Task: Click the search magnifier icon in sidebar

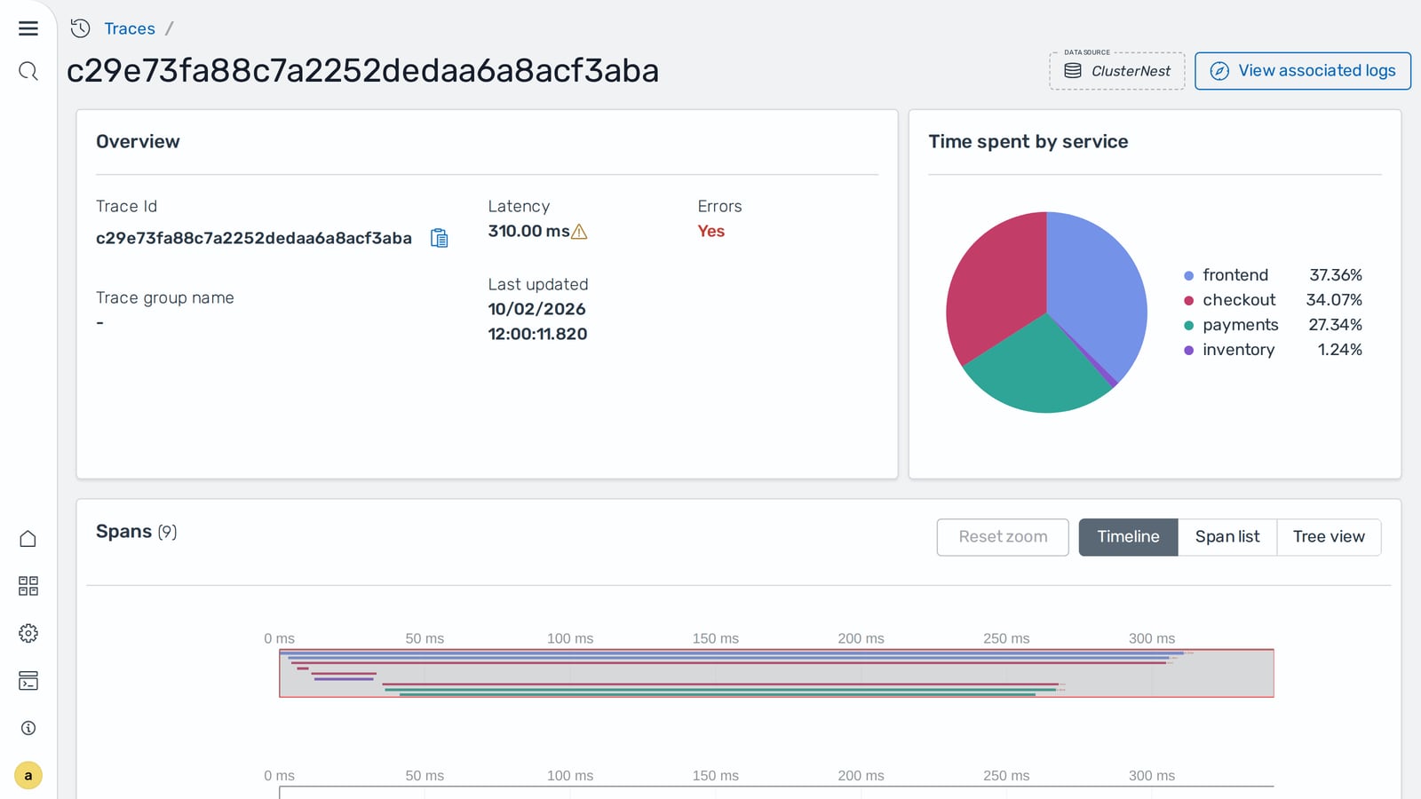Action: tap(28, 71)
